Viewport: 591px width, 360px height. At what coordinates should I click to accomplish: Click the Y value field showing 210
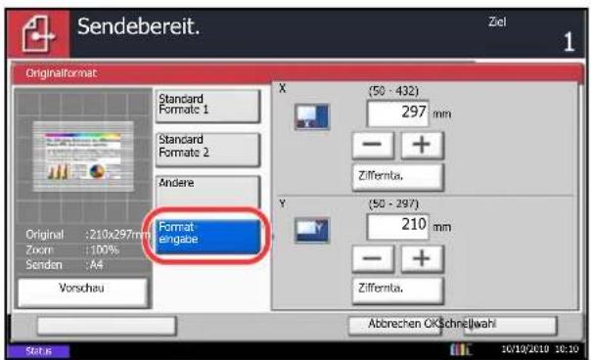[397, 226]
